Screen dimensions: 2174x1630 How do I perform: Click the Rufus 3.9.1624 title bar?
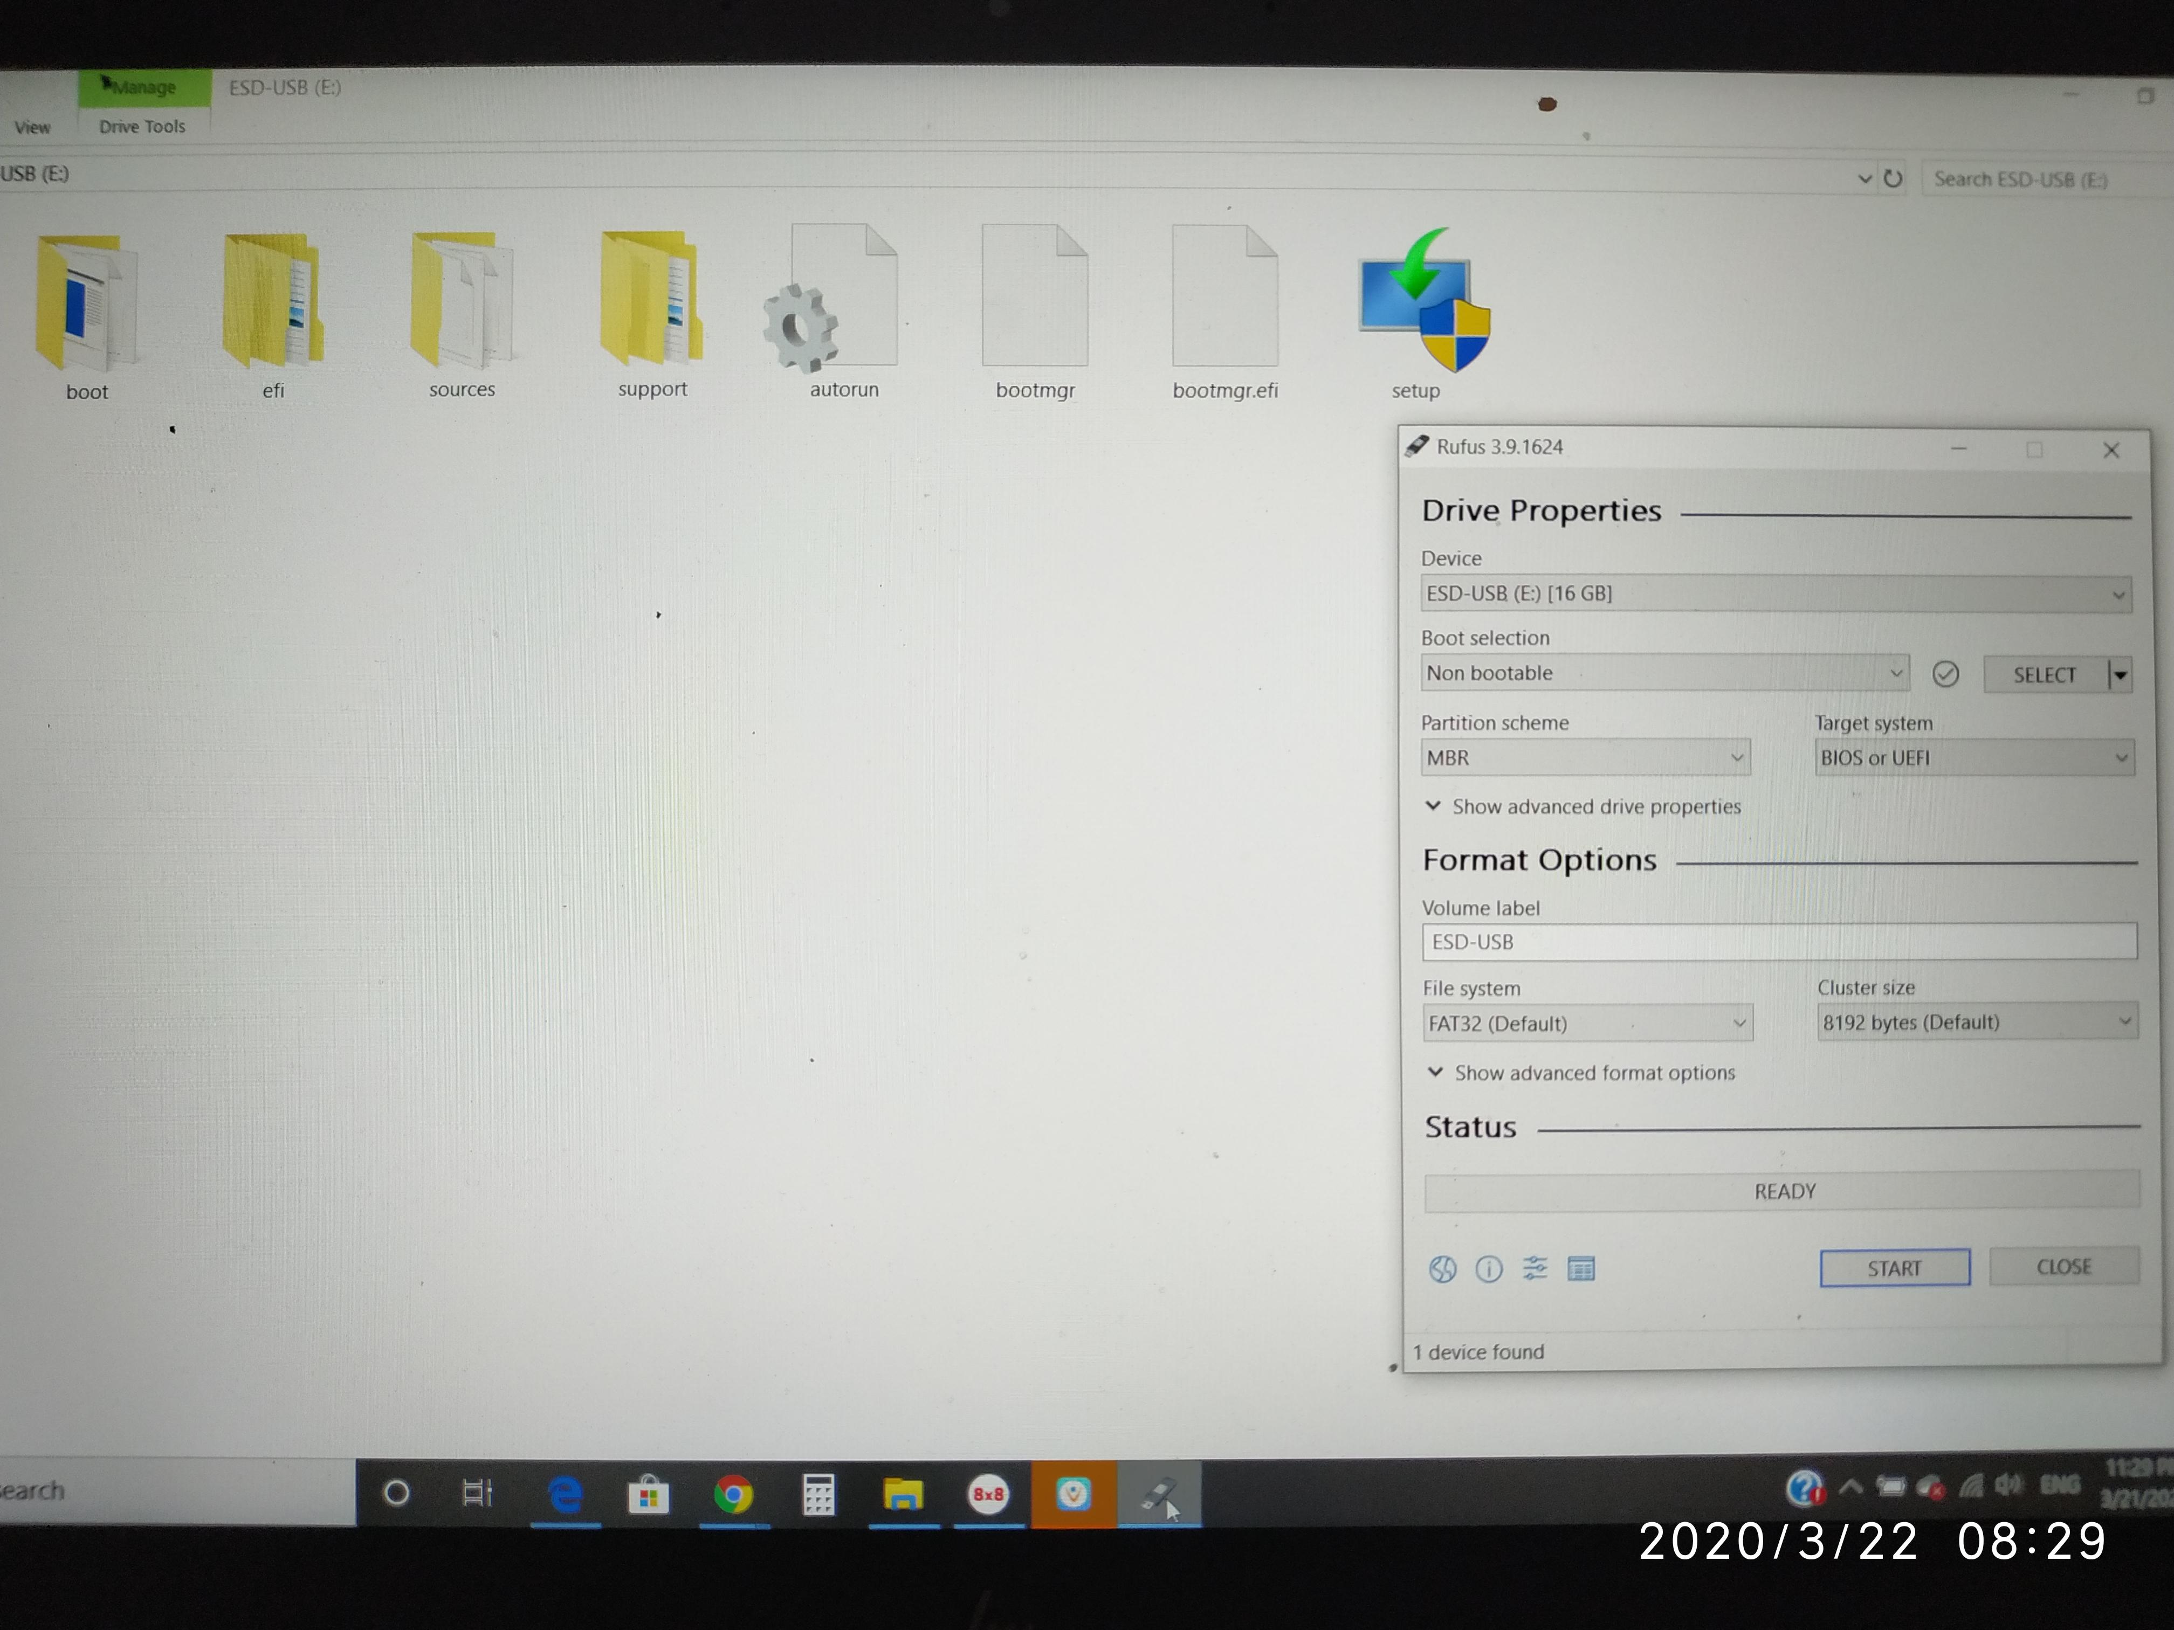point(1671,448)
